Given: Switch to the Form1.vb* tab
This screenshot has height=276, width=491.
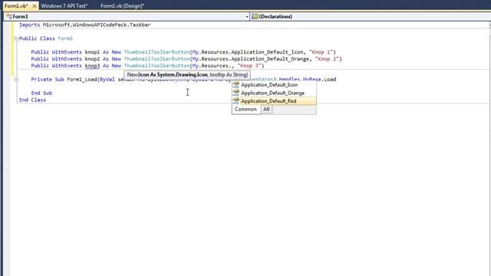Looking at the screenshot, I should pos(16,5).
